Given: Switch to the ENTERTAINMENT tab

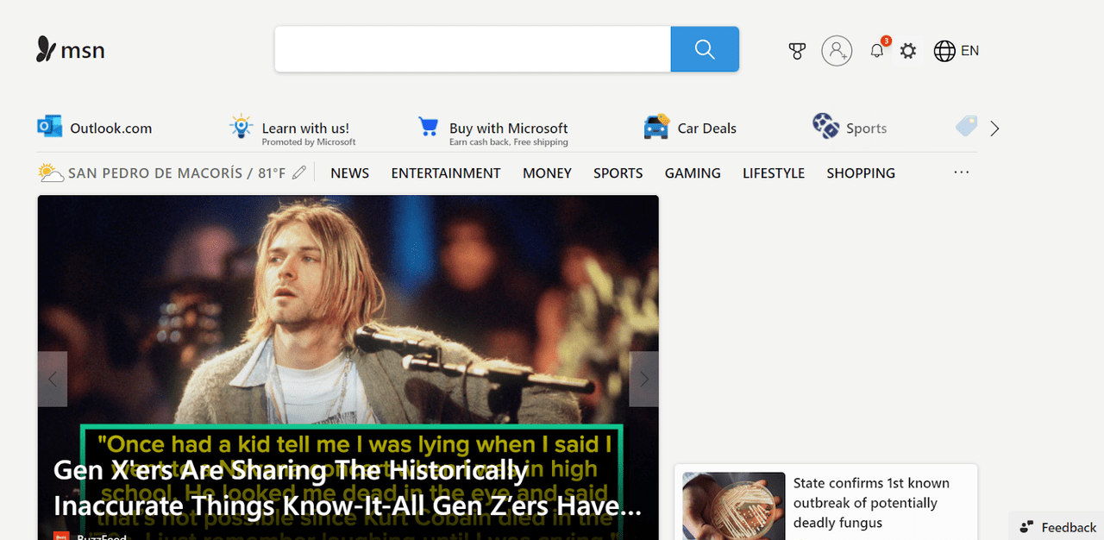Looking at the screenshot, I should click(445, 173).
